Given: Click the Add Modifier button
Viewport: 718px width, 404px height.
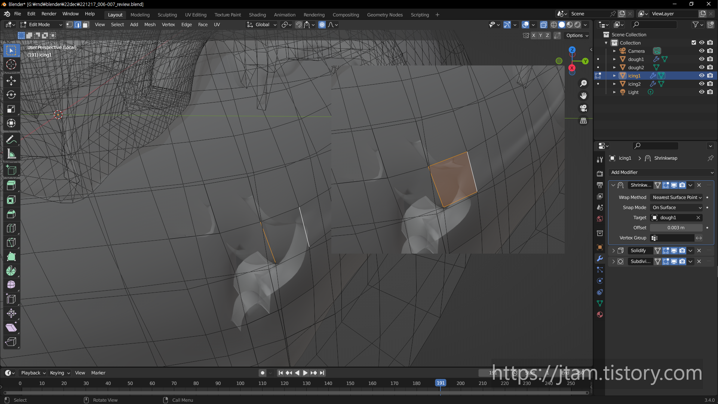Looking at the screenshot, I should pos(661,172).
